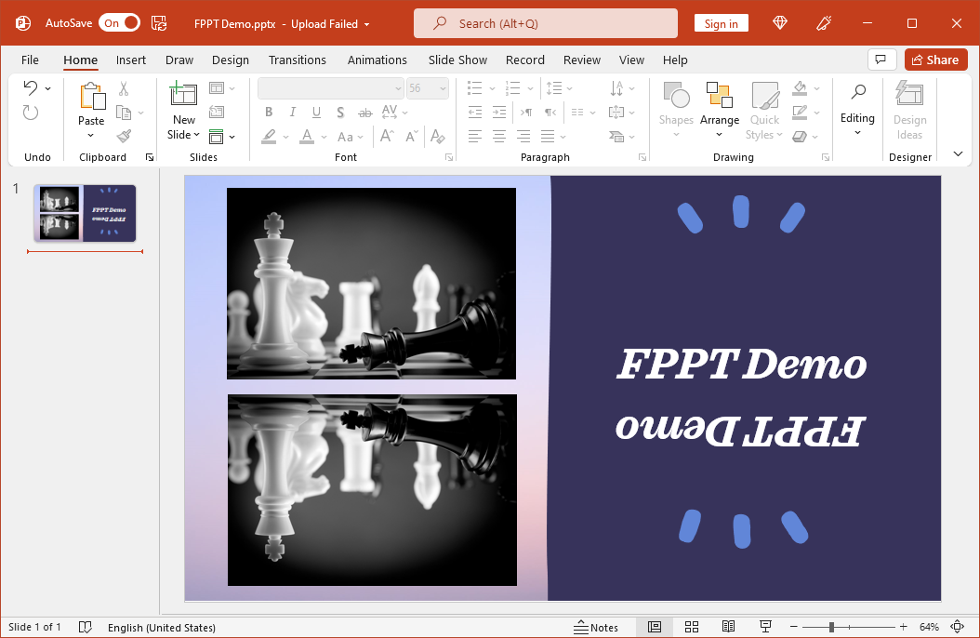980x638 pixels.
Task: Open the comments pane icon
Action: (x=881, y=60)
